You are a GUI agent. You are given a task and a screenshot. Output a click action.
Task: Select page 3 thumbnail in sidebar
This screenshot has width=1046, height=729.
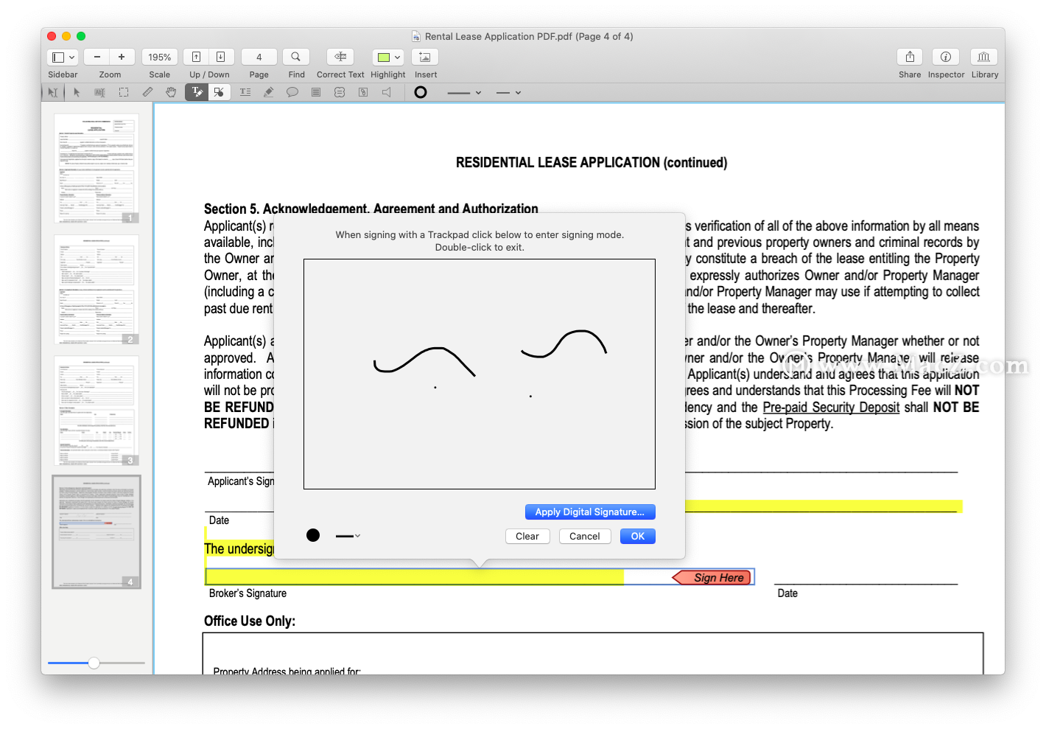pyautogui.click(x=96, y=411)
